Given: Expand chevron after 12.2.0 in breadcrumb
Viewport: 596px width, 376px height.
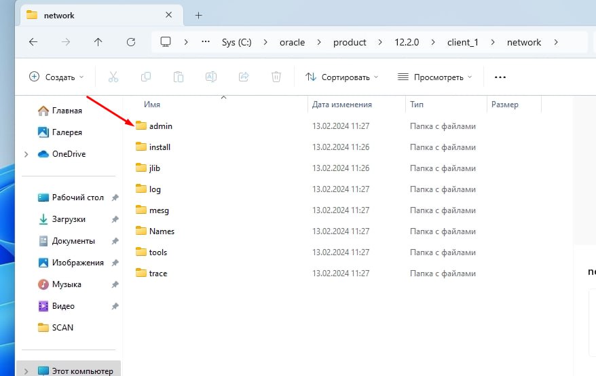Looking at the screenshot, I should click(433, 42).
